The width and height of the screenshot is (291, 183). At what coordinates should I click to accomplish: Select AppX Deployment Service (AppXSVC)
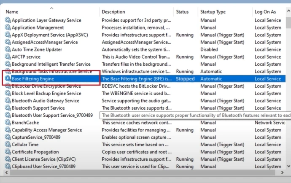(x=50, y=35)
